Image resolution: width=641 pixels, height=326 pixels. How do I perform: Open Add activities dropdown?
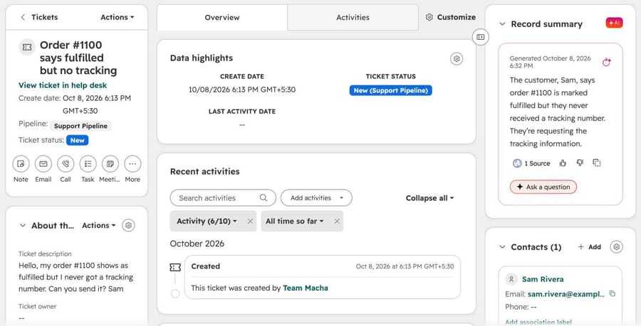(x=316, y=198)
